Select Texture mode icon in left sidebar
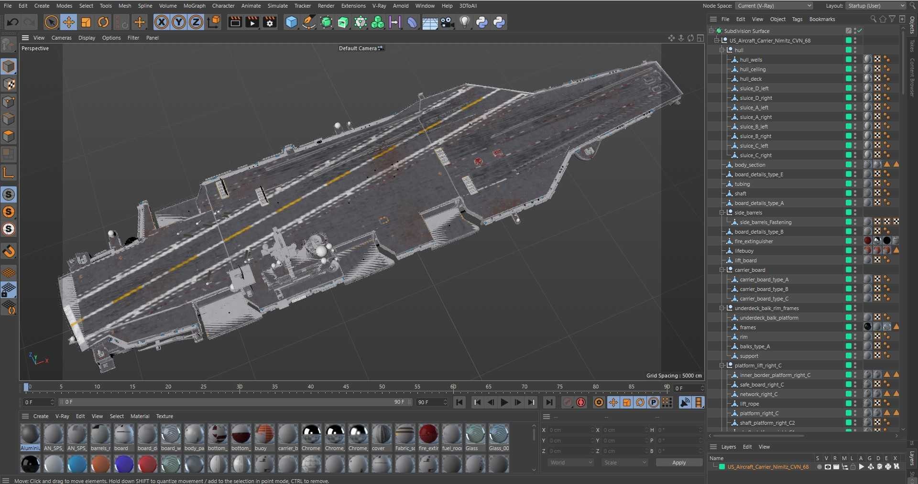Screen dimensions: 918x484 coord(9,84)
